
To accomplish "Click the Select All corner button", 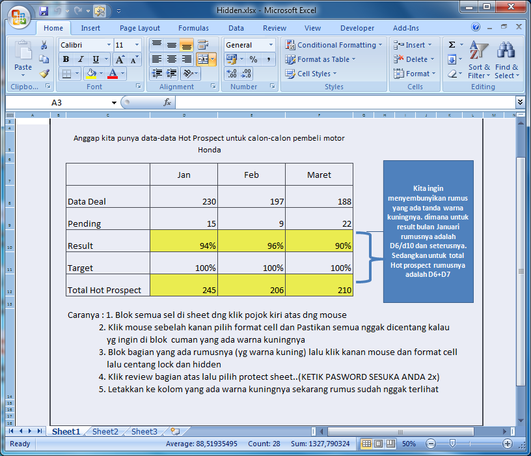I will coord(10,115).
